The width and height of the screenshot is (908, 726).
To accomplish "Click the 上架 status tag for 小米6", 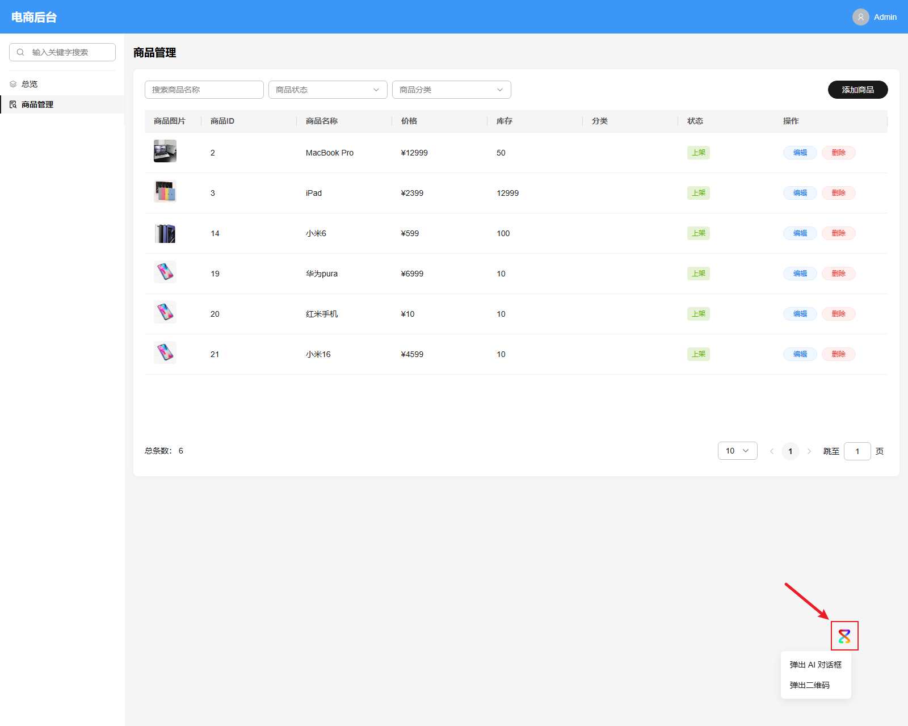I will [x=699, y=233].
